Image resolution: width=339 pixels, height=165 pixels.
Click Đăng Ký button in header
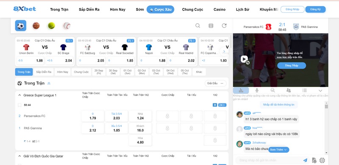(x=315, y=9)
